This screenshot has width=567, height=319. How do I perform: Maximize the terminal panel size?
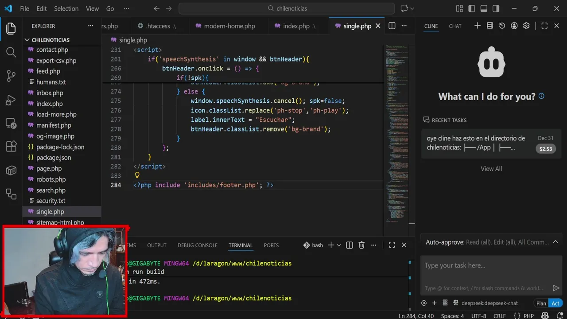coord(392,245)
